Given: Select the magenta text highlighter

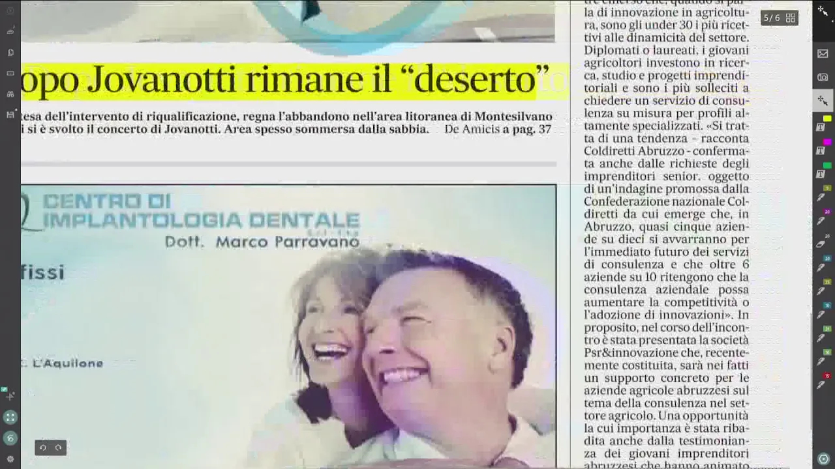Looking at the screenshot, I should (x=823, y=148).
